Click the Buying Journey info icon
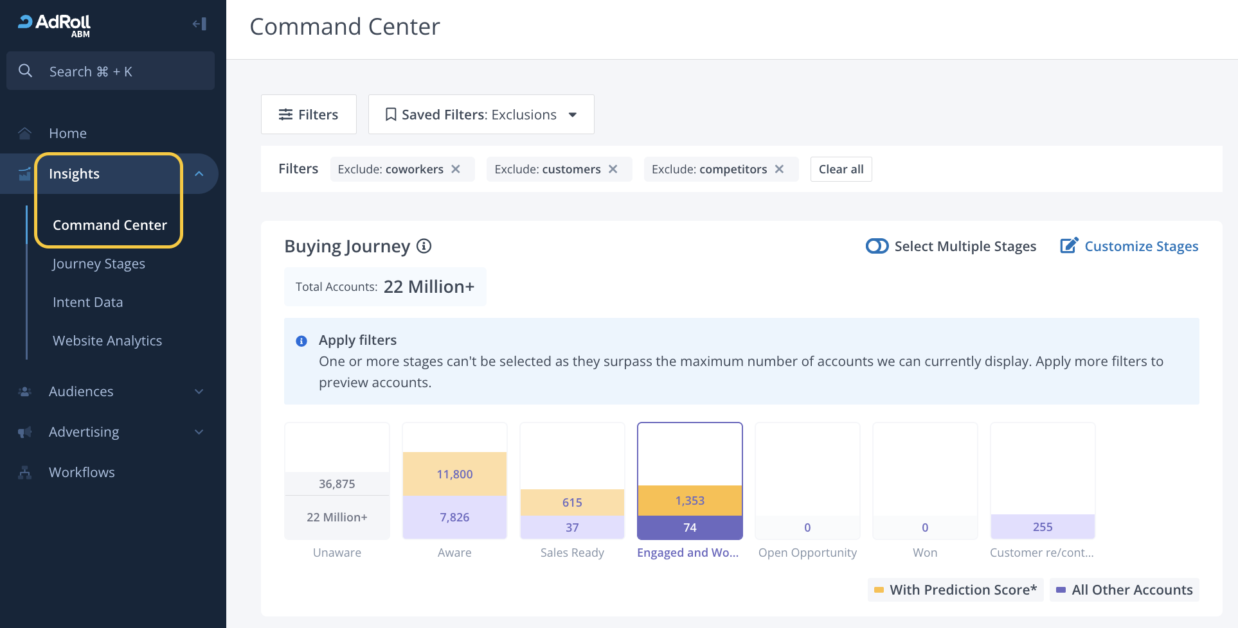Image resolution: width=1238 pixels, height=628 pixels. 424,246
